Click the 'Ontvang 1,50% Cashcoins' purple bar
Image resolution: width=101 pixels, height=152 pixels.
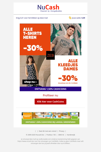[50, 89]
